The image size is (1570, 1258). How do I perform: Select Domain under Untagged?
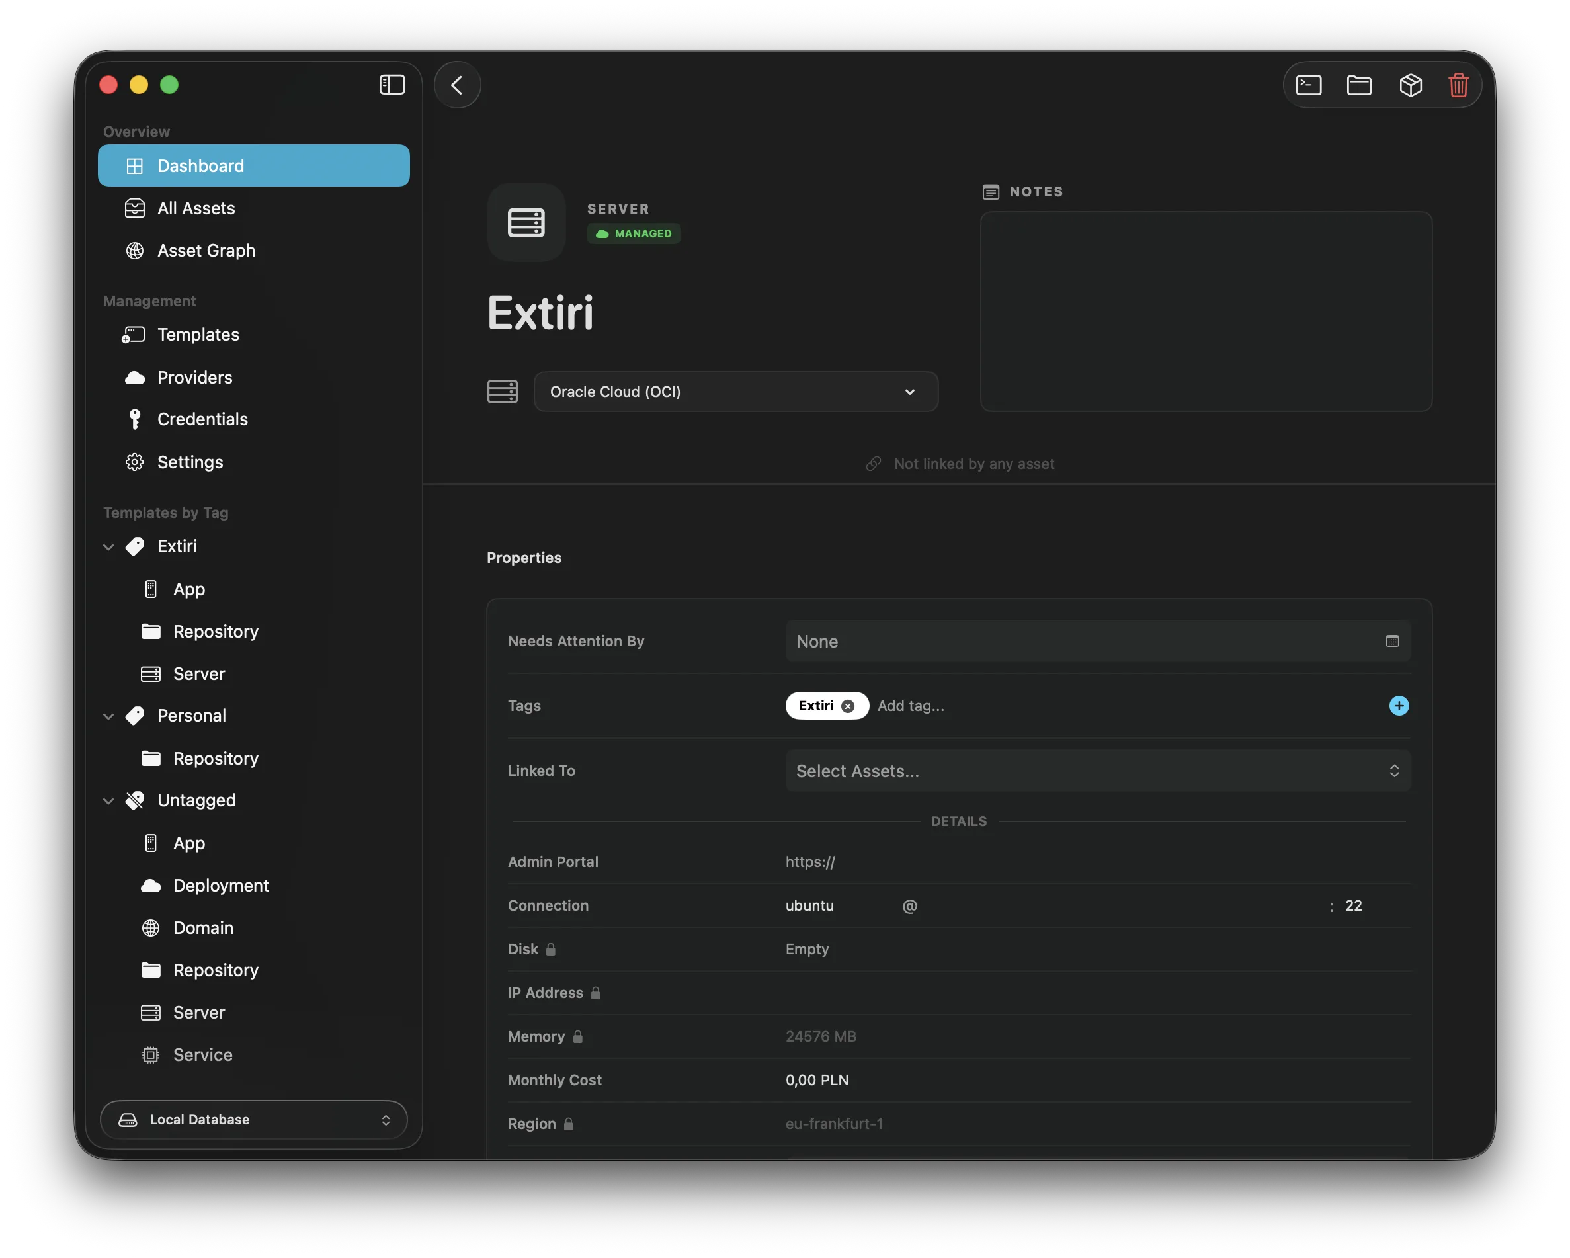(x=253, y=927)
